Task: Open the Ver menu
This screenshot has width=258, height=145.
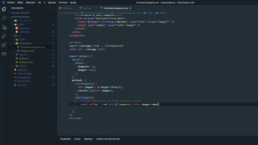Action: click(40, 2)
